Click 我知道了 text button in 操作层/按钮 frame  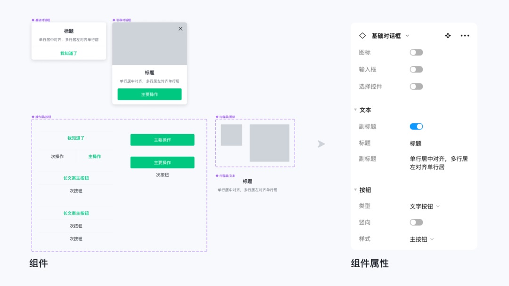pos(76,138)
